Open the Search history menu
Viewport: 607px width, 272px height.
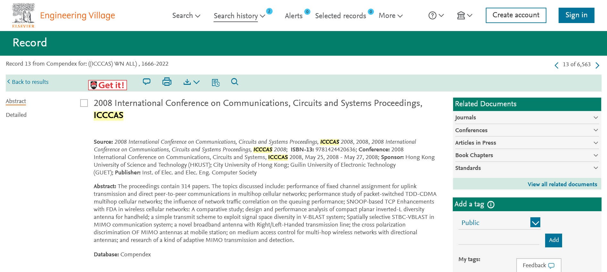(239, 16)
